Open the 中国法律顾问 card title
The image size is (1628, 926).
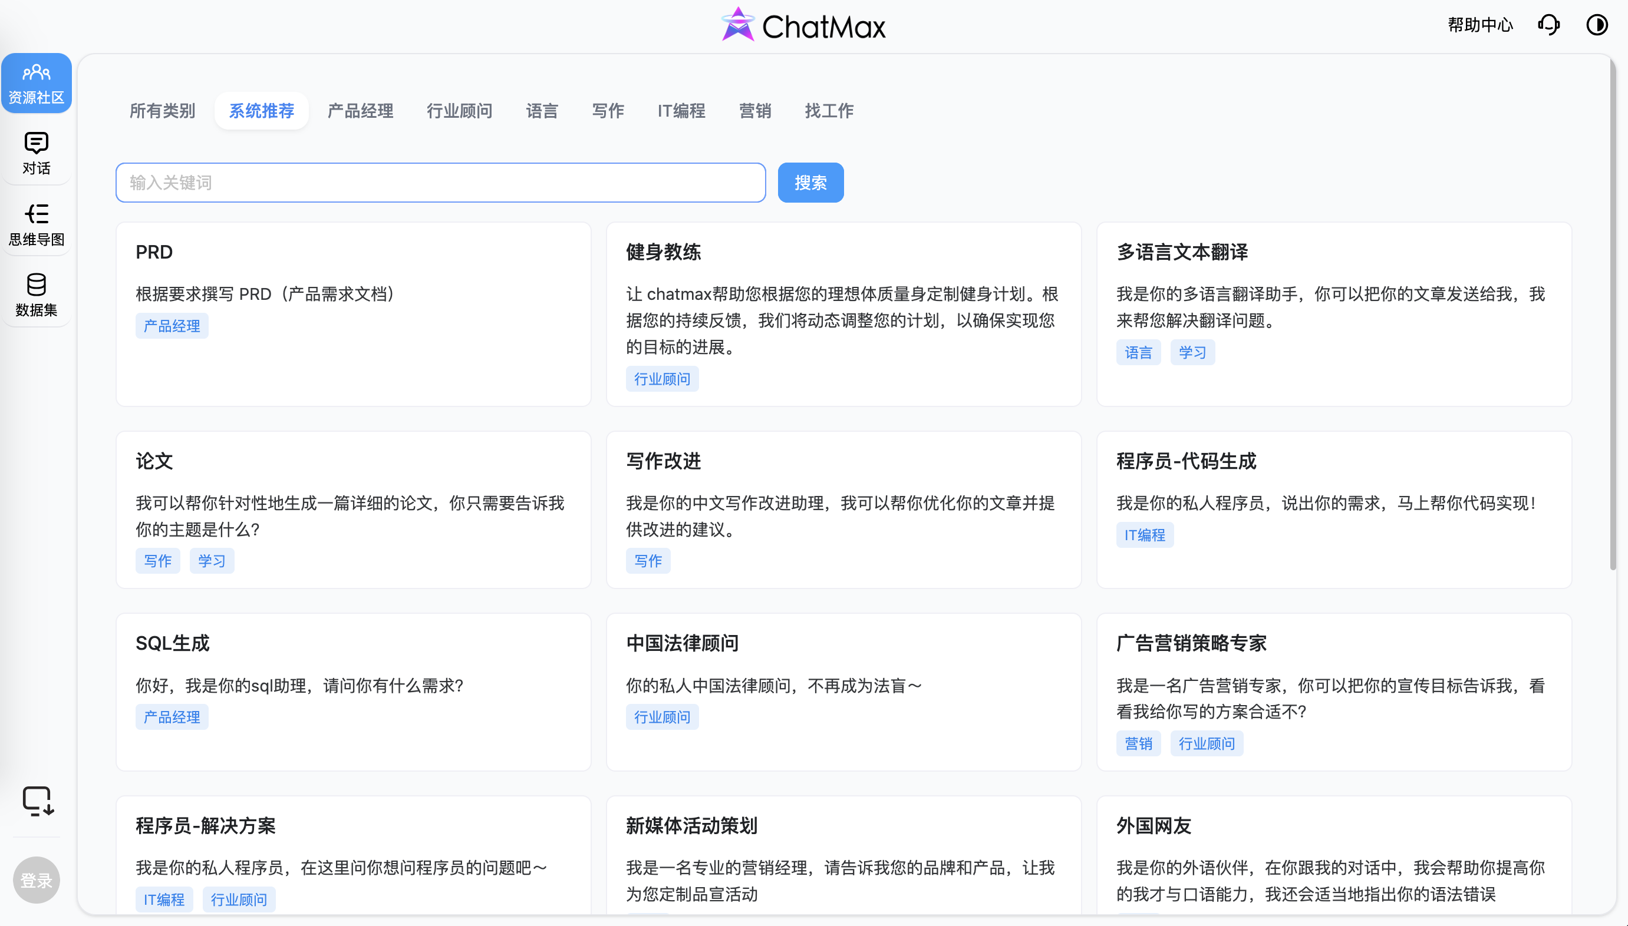682,643
